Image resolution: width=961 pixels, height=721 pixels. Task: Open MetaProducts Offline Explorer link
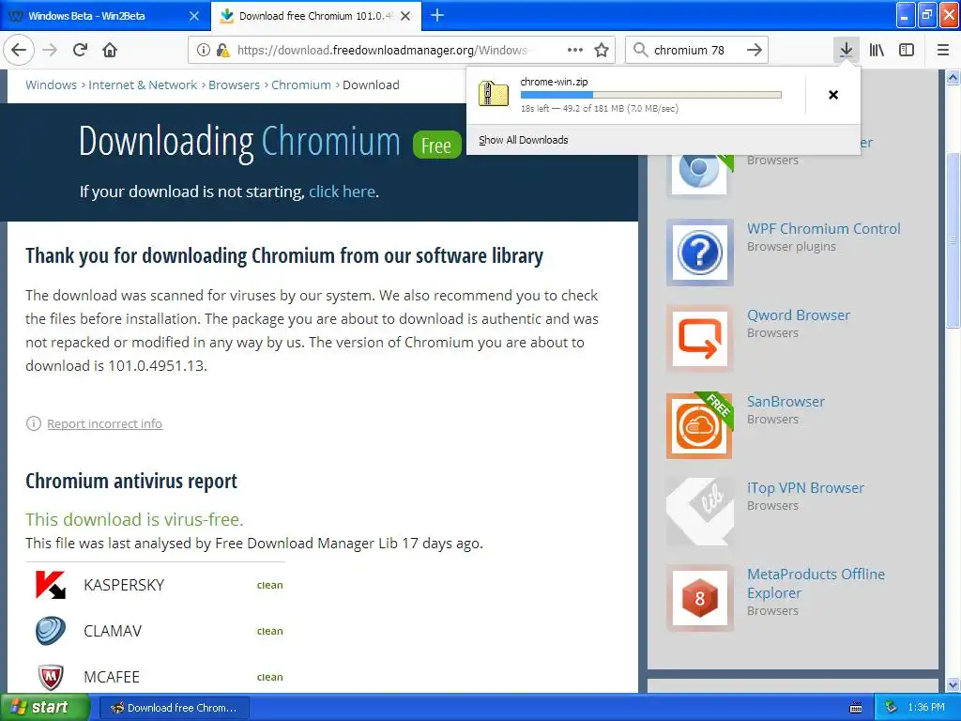point(816,584)
